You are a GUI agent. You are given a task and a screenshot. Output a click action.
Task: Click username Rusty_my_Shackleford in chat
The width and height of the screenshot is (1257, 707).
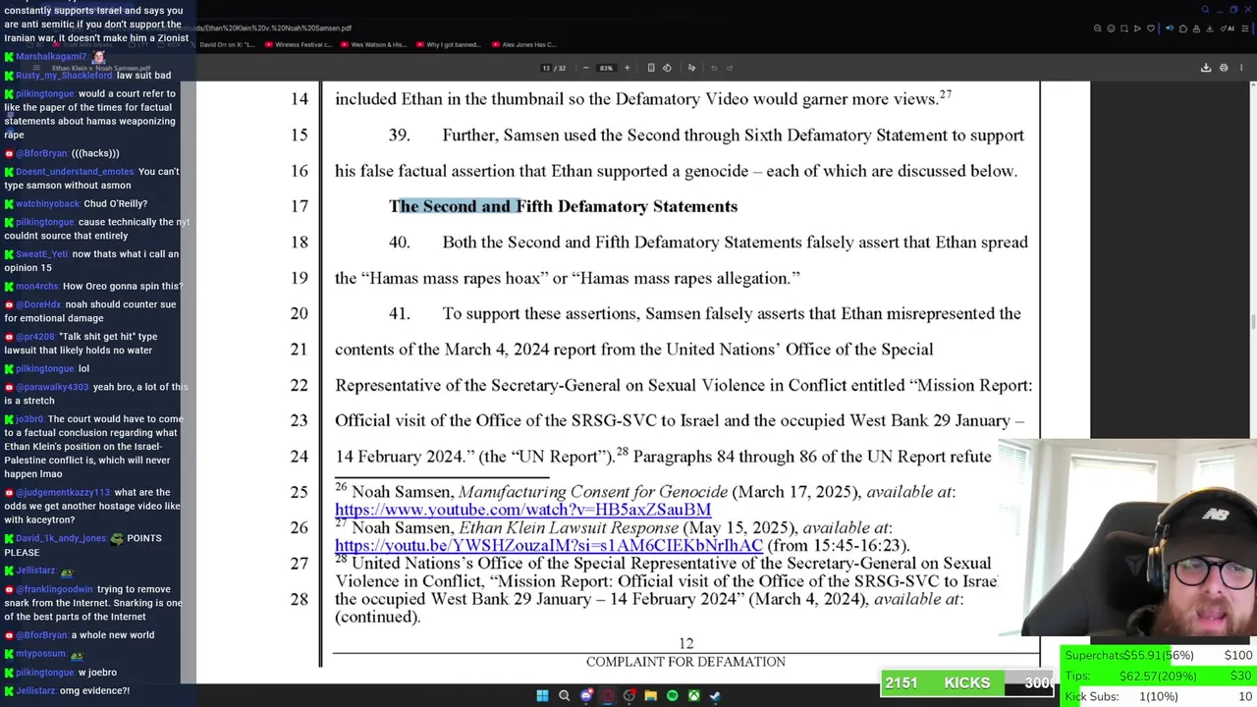(64, 76)
